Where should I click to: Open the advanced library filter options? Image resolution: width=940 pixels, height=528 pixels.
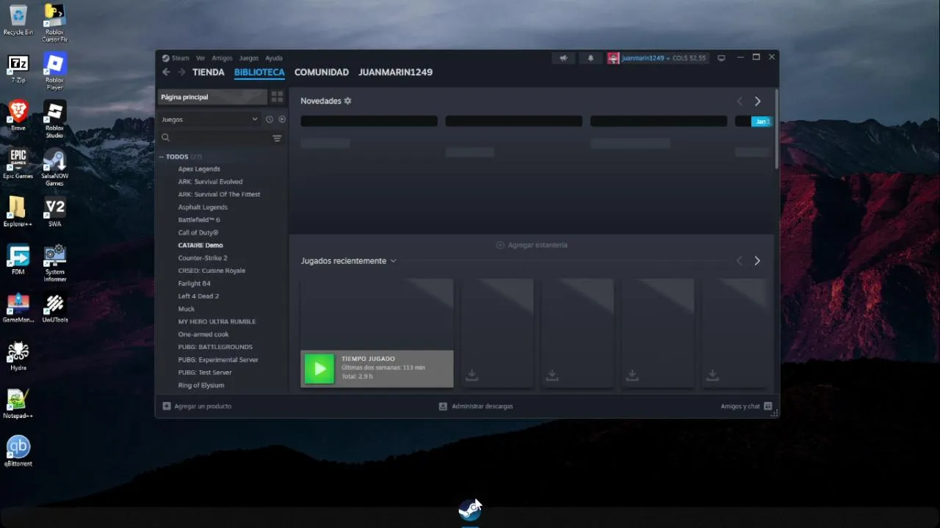coord(277,138)
